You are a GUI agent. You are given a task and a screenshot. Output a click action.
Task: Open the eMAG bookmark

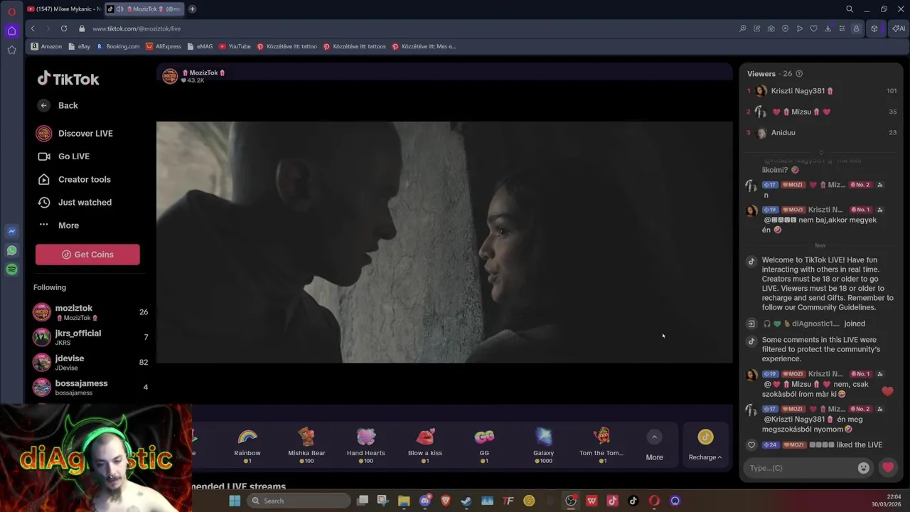(200, 46)
